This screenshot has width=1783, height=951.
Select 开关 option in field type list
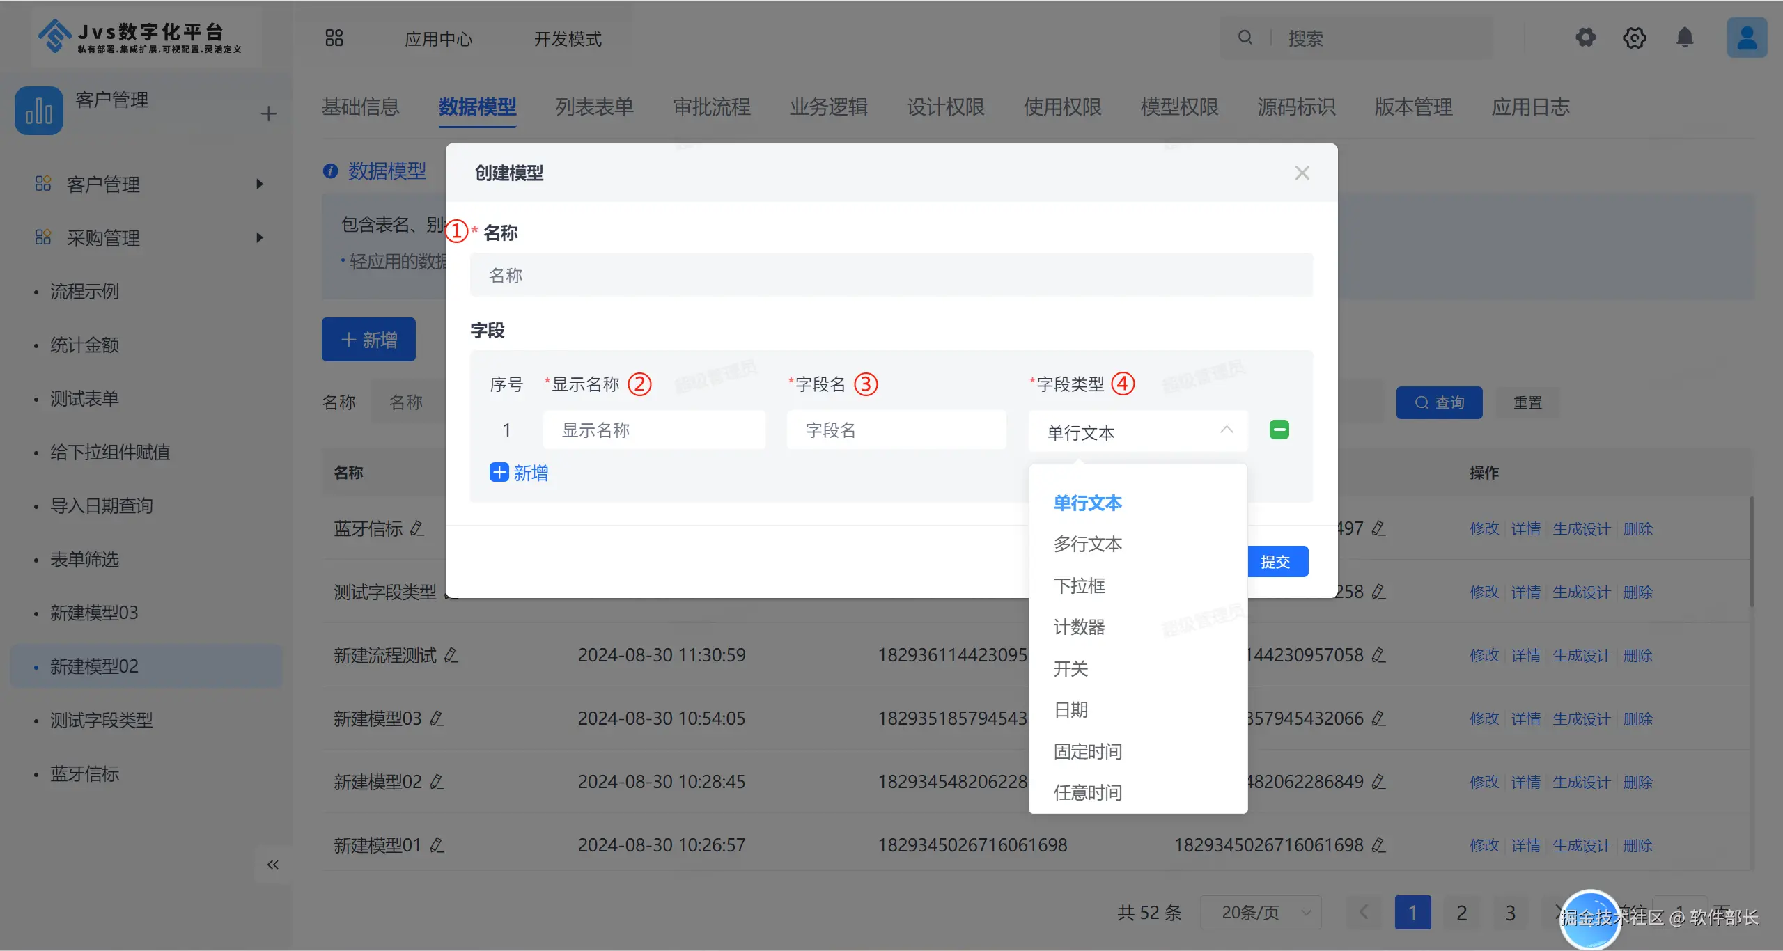[1070, 668]
